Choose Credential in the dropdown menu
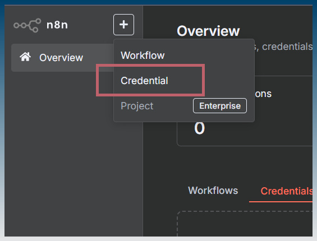 pos(144,81)
